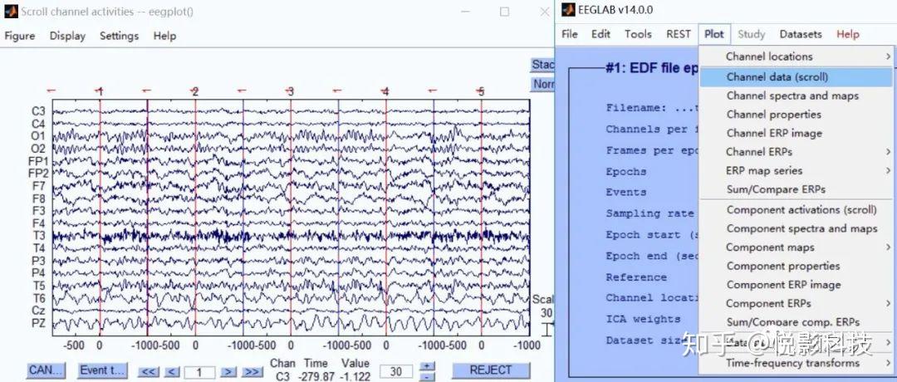Click the jump backward '<<' button
Viewport: 897px width, 382px height.
(149, 372)
